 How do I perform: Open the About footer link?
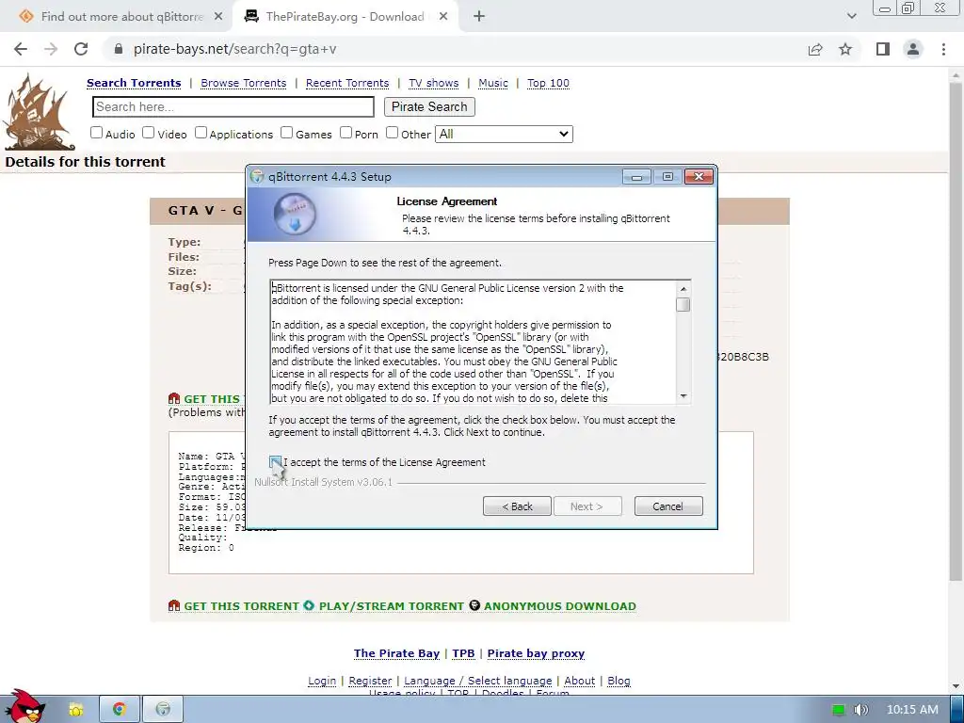click(580, 681)
